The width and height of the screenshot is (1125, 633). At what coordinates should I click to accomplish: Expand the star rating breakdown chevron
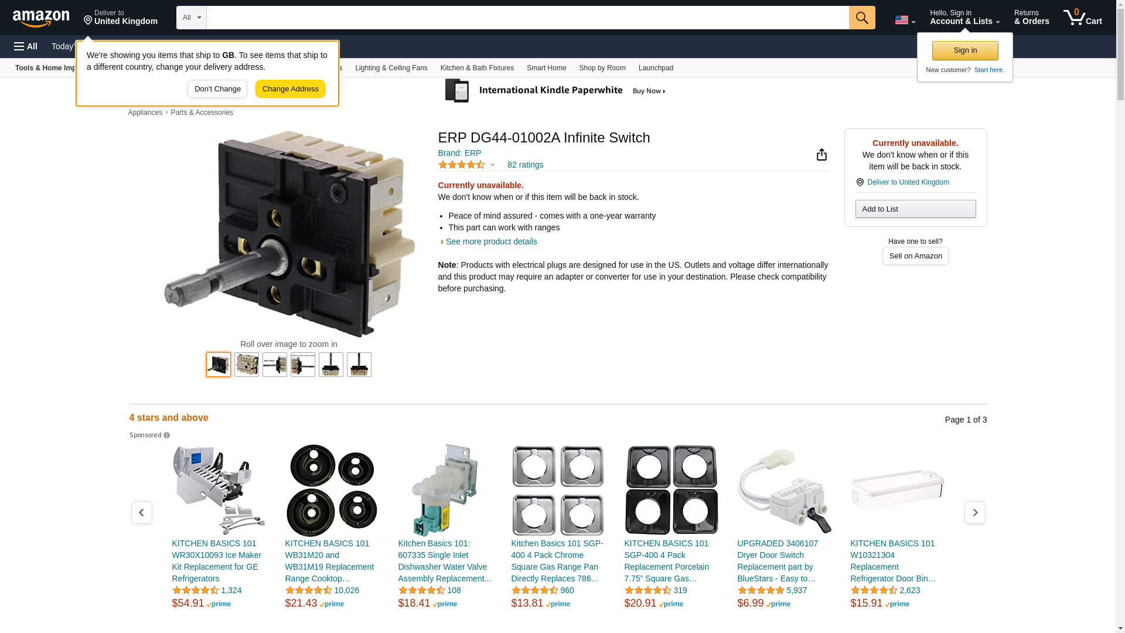pyautogui.click(x=492, y=165)
